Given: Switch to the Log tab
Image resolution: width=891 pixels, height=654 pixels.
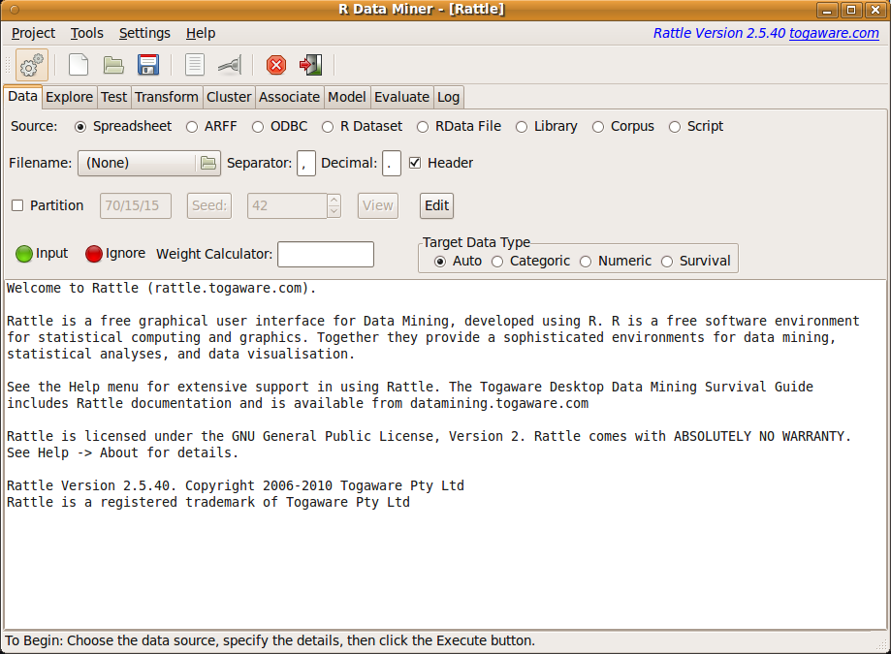Looking at the screenshot, I should click(x=448, y=97).
